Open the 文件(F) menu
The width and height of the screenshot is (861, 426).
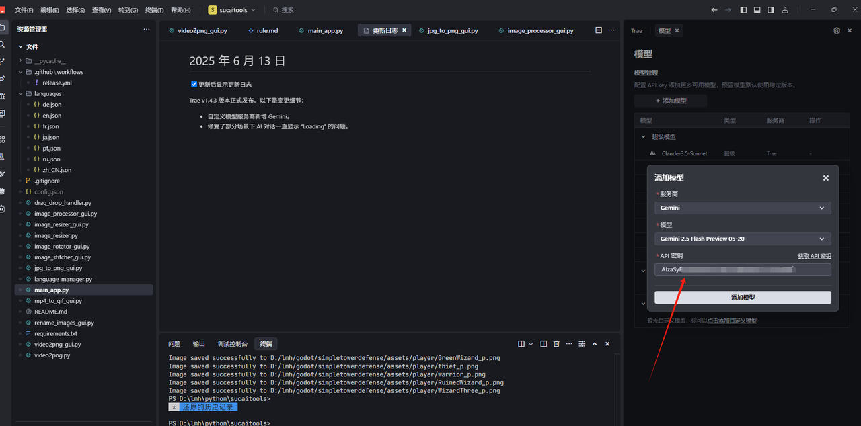click(x=24, y=10)
